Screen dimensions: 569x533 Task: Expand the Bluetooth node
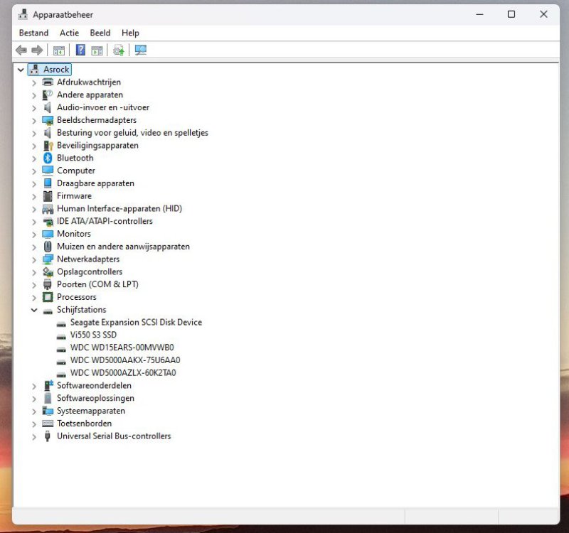pos(34,158)
